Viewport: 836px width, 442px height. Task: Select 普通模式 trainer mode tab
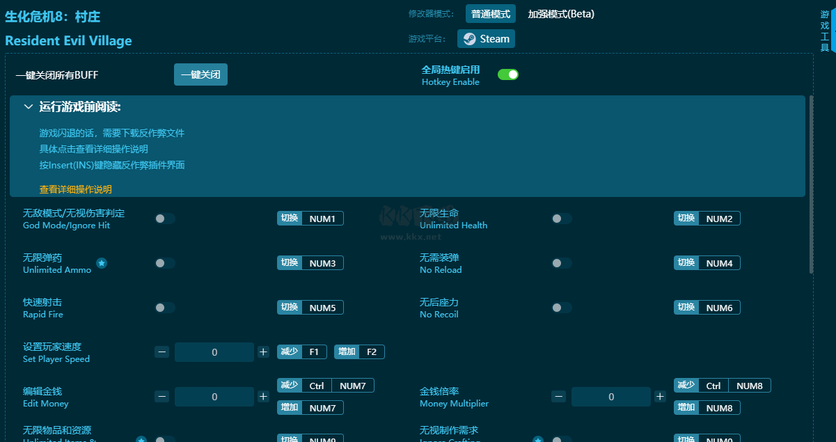coord(491,14)
